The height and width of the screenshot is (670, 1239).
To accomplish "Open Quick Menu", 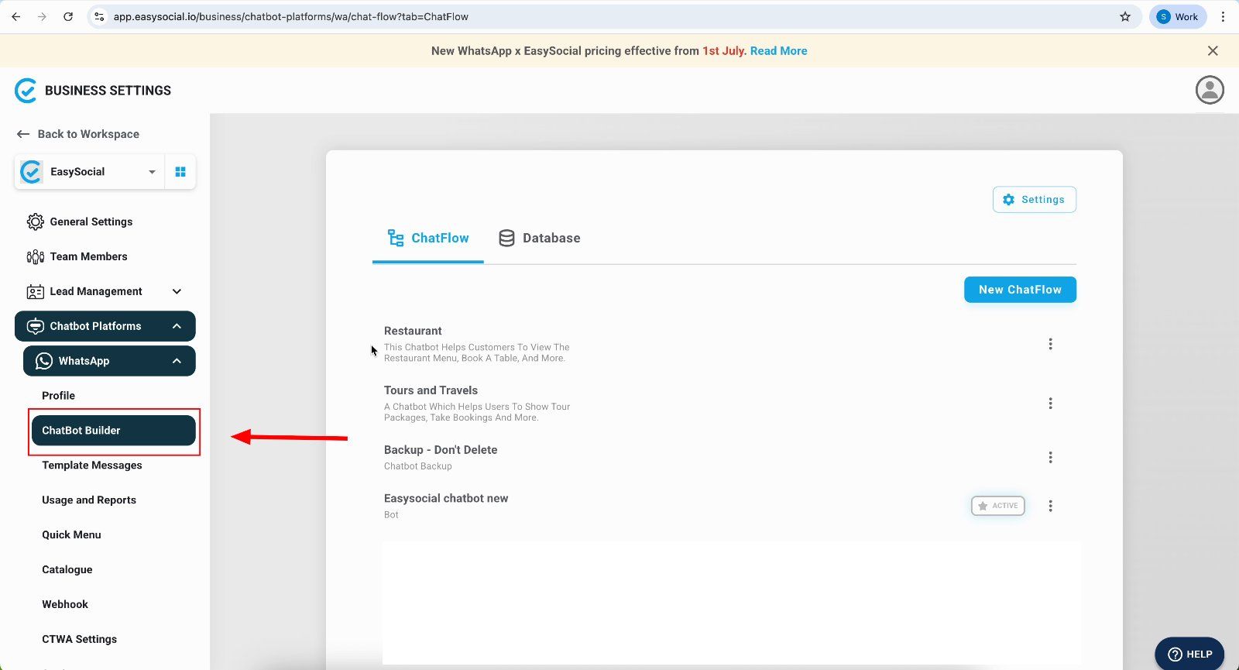I will pyautogui.click(x=71, y=534).
